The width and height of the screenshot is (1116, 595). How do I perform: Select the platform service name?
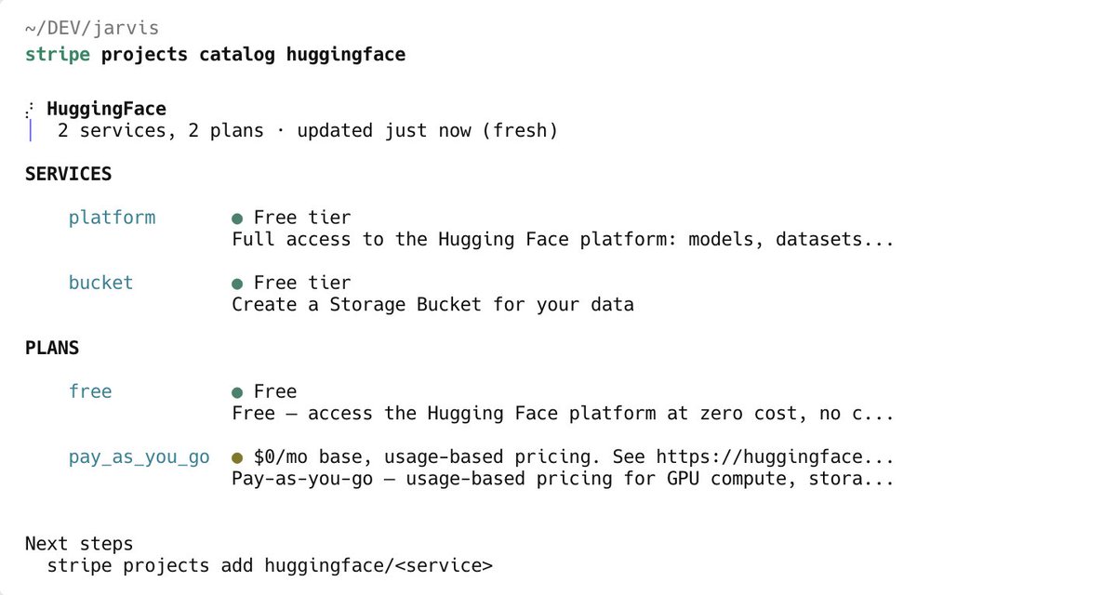click(x=112, y=218)
